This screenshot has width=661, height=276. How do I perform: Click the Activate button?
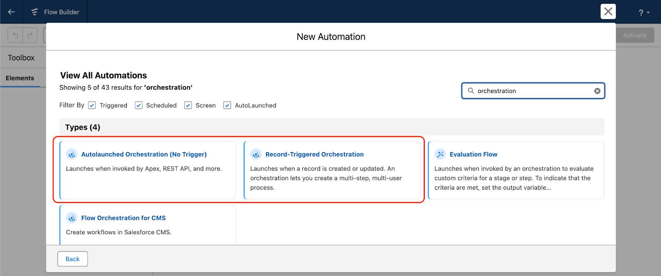pos(634,35)
